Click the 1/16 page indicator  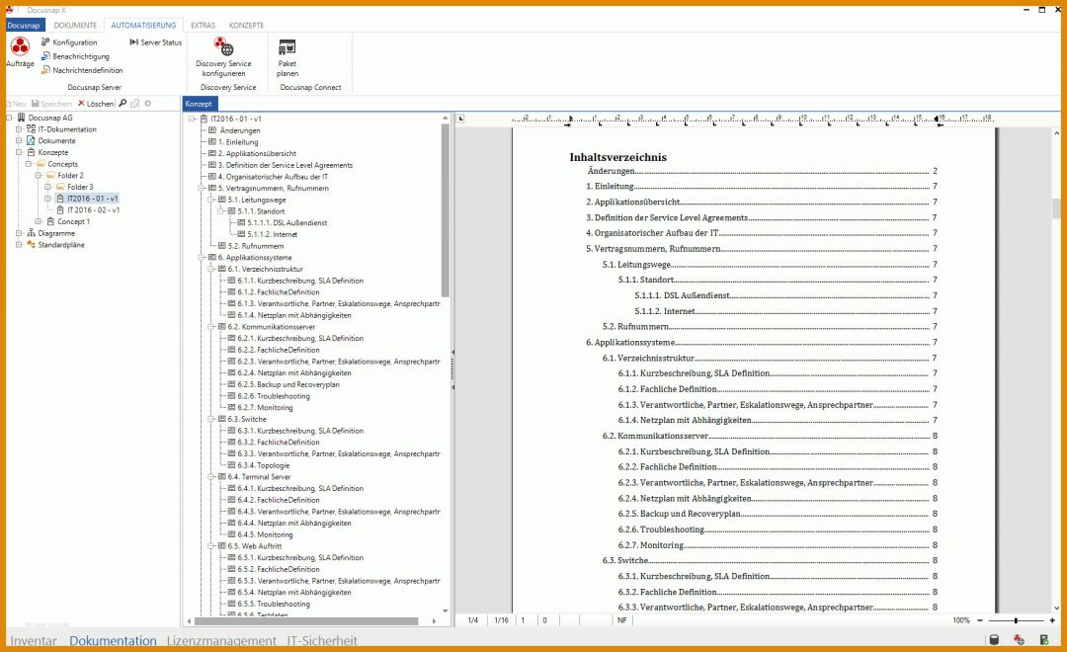pyautogui.click(x=502, y=620)
